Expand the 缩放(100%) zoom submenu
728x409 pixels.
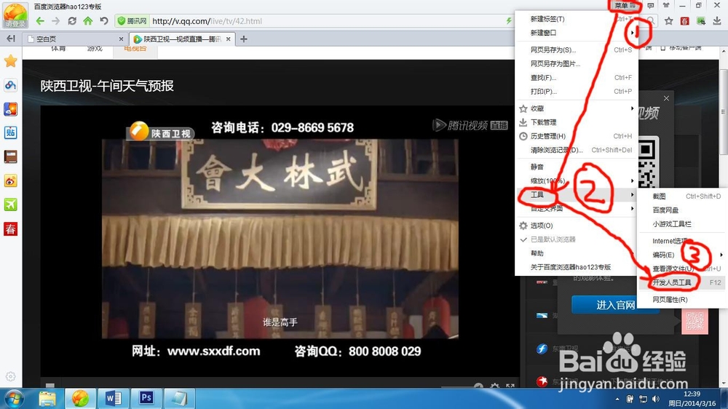[x=576, y=180]
